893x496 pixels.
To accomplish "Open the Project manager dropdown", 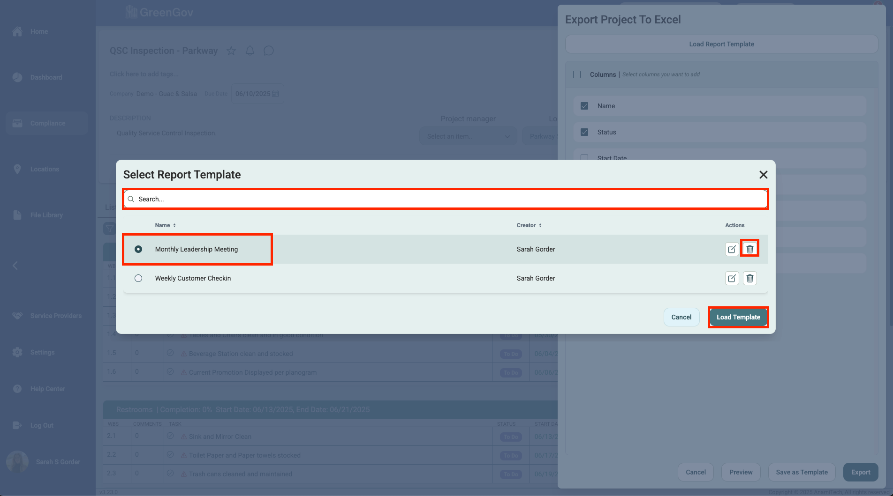I will click(x=468, y=136).
